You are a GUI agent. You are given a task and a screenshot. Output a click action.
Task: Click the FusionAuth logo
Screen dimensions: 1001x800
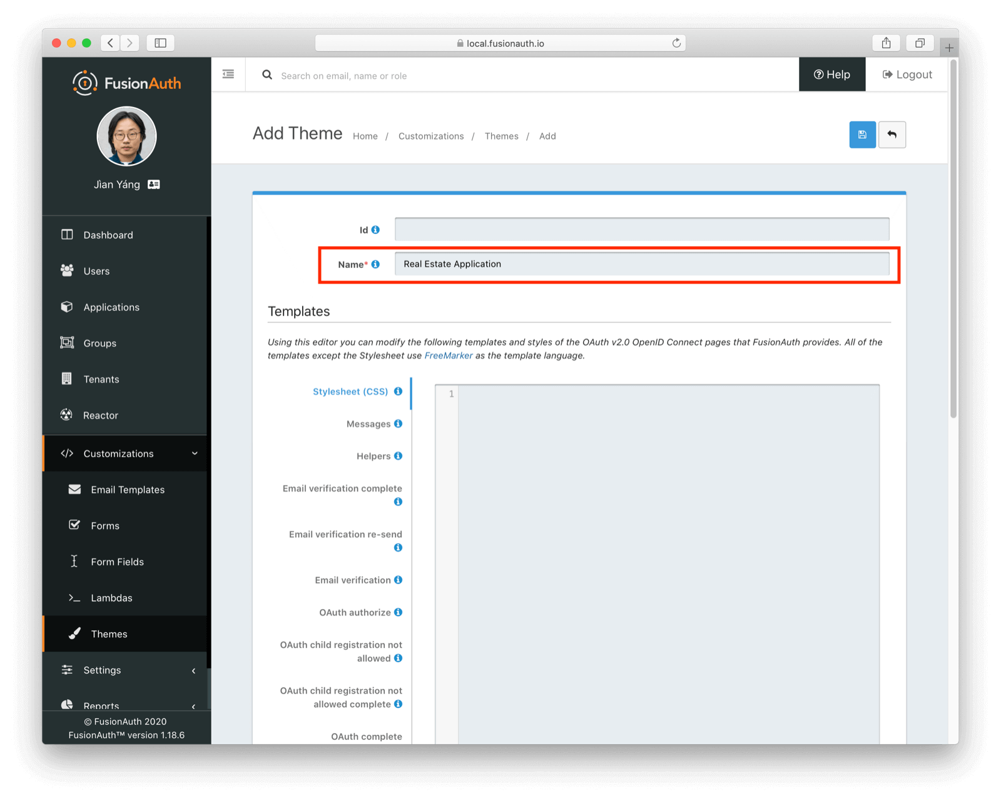point(126,83)
